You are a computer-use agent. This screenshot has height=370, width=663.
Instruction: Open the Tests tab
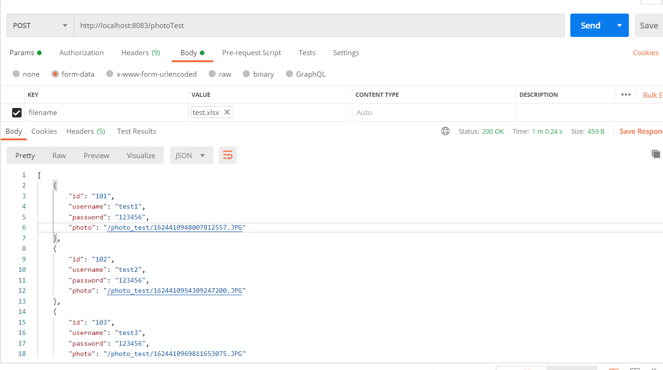pos(307,53)
